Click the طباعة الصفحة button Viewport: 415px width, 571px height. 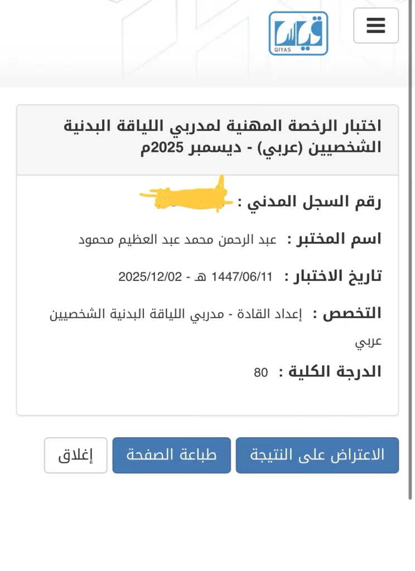click(x=172, y=455)
